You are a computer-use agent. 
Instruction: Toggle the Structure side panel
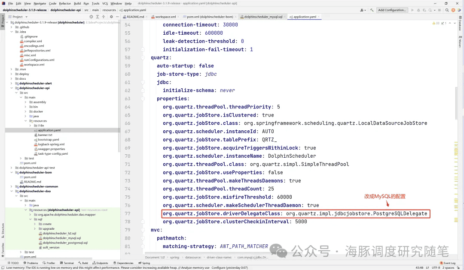click(3, 229)
